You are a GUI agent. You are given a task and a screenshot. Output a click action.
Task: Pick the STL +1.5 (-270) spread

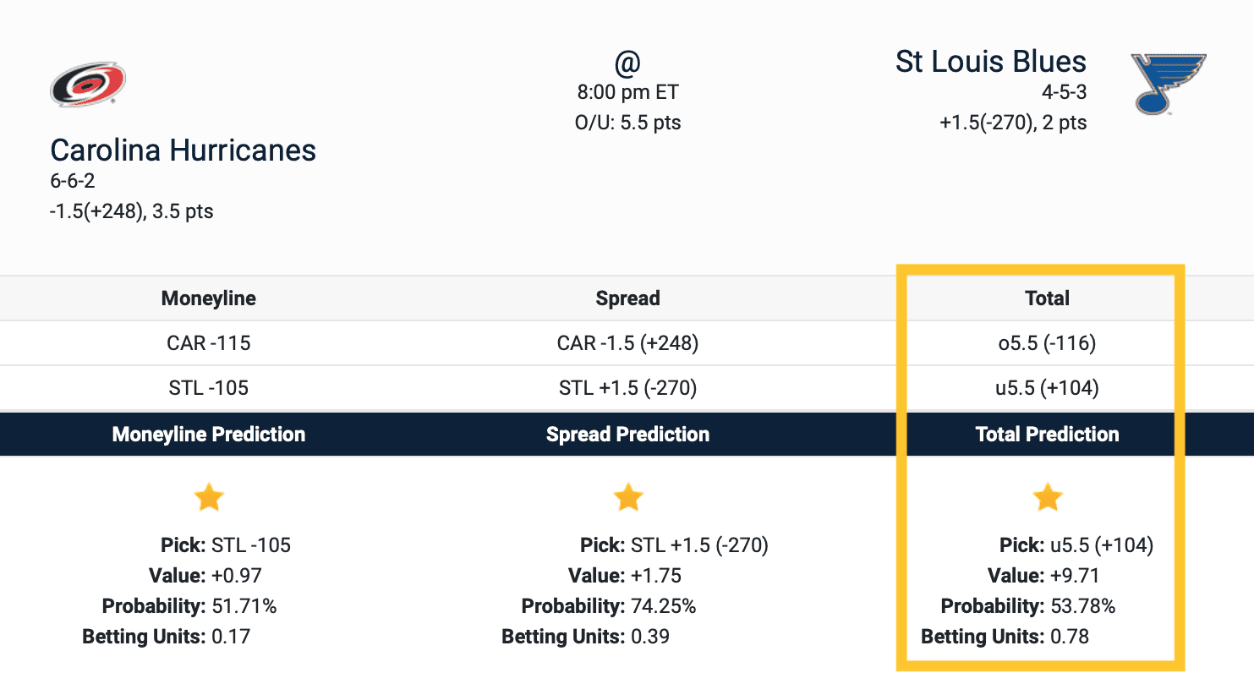[627, 388]
